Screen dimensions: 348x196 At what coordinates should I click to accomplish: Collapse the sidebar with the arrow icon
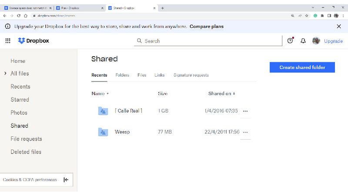[x=66, y=179]
